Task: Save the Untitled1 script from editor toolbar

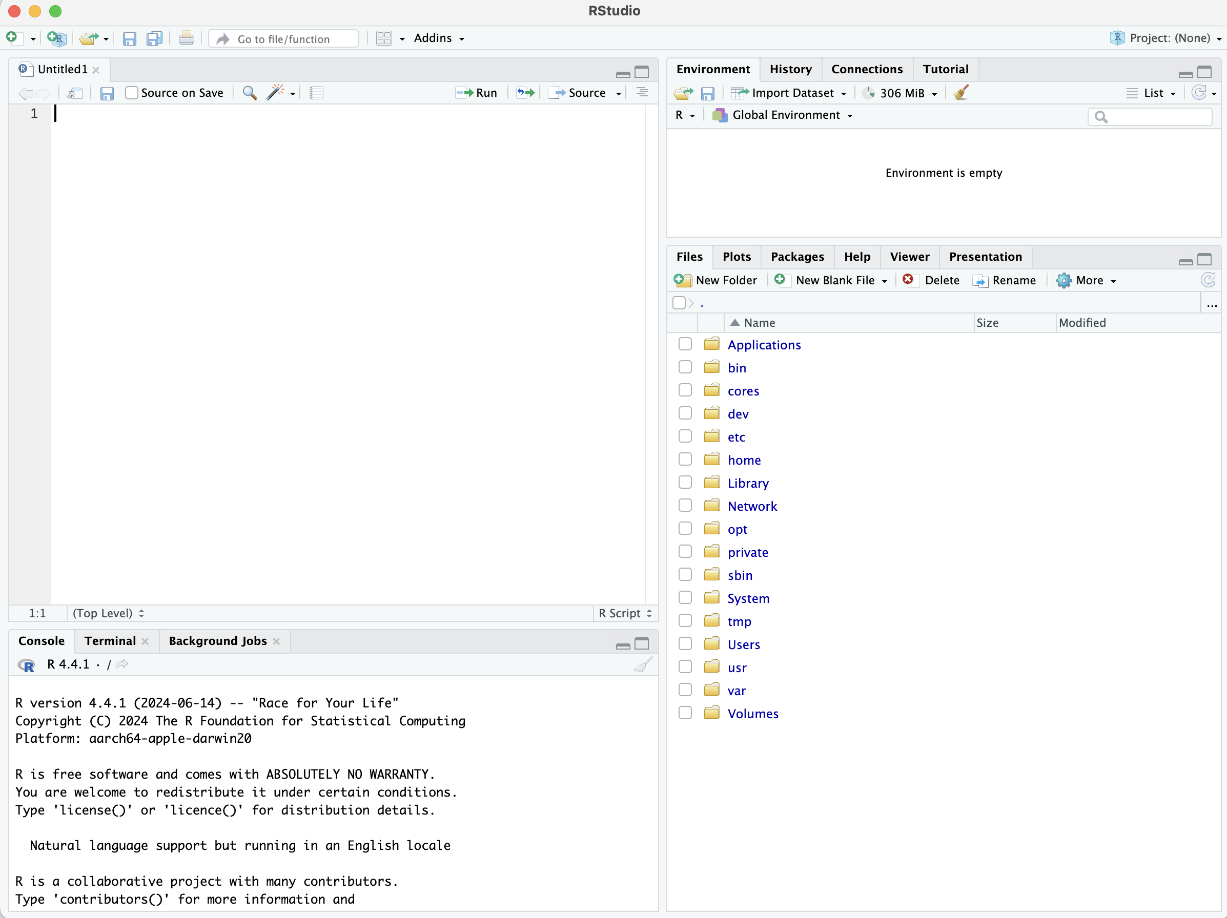Action: tap(107, 93)
